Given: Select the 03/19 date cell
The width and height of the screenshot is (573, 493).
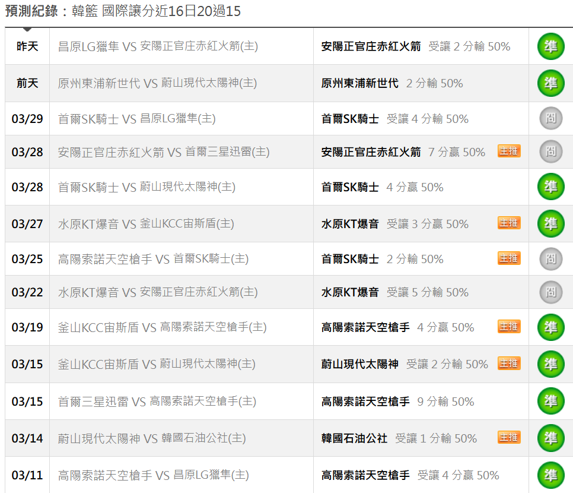Looking at the screenshot, I should click(27, 327).
